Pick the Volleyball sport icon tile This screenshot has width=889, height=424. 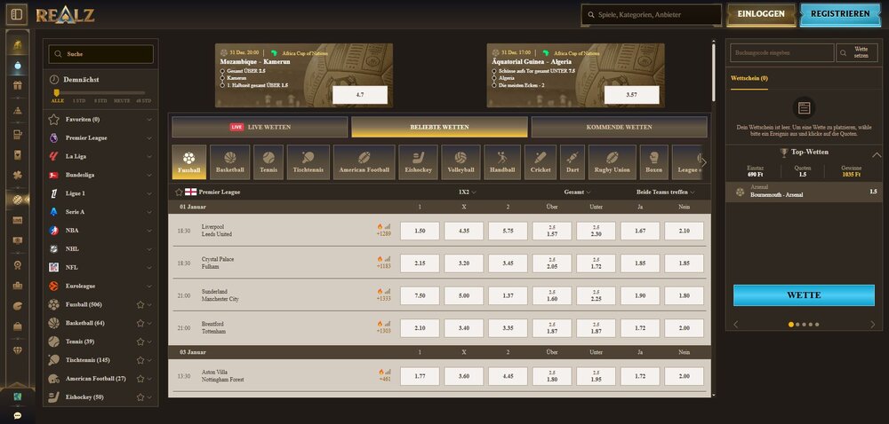pyautogui.click(x=461, y=162)
